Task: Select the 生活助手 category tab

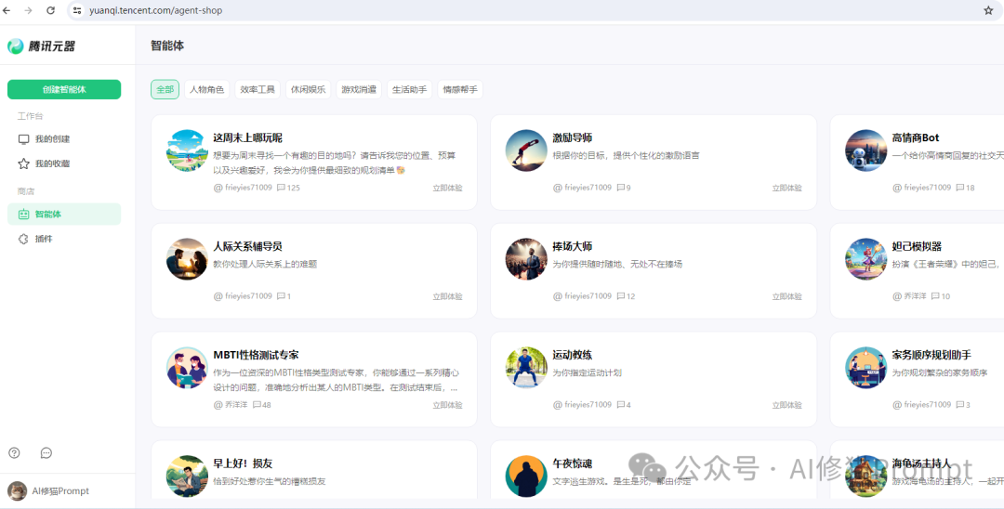Action: (410, 89)
